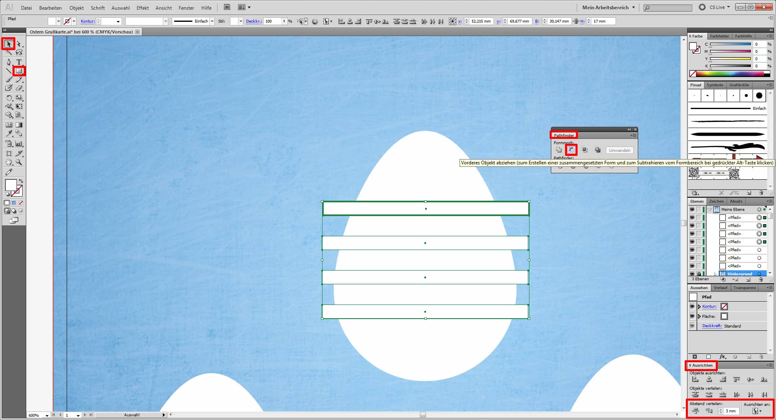This screenshot has height=420, width=776.
Task: Collapse the Meine Ebene layer tree
Action: (710, 209)
